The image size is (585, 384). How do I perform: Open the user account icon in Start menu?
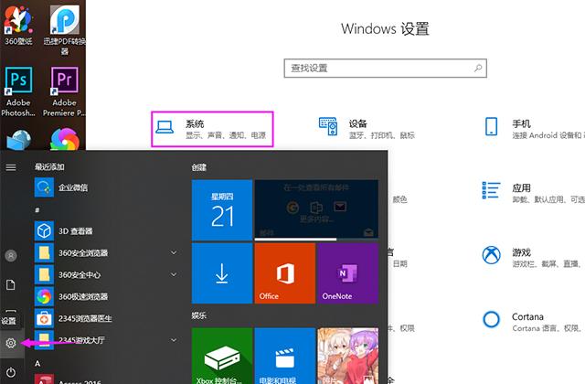(11, 256)
